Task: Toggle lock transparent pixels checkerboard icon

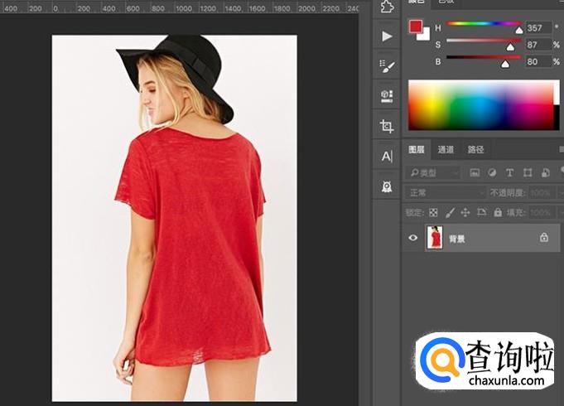Action: (x=433, y=213)
